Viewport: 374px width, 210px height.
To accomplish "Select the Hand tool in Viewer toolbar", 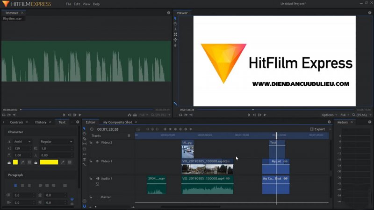I will click(x=175, y=24).
